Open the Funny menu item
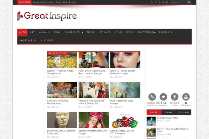 click(x=130, y=32)
